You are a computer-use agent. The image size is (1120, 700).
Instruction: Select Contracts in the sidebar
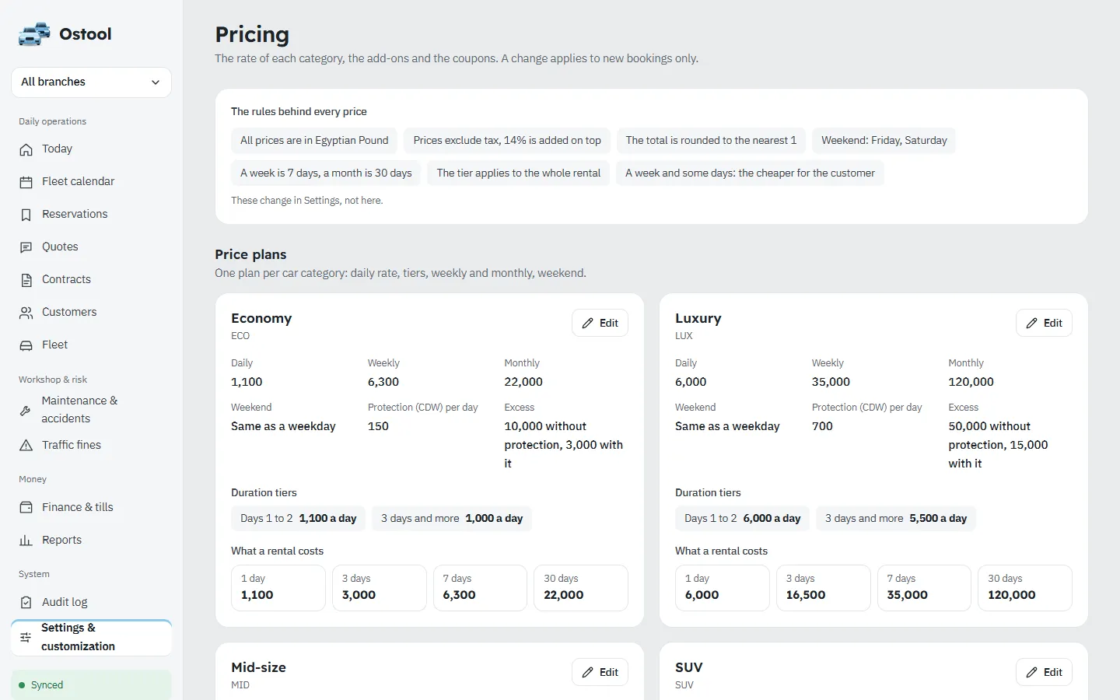click(91, 280)
